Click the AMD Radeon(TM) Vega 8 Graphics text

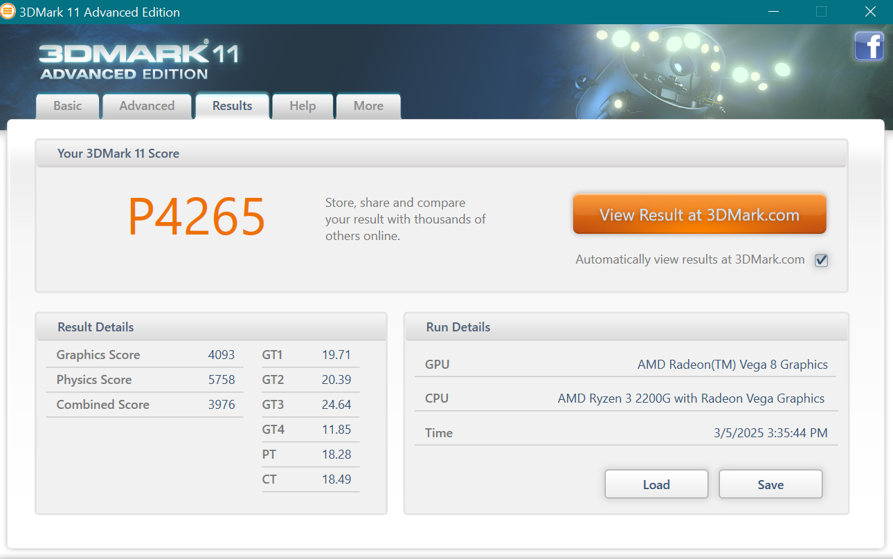point(732,365)
